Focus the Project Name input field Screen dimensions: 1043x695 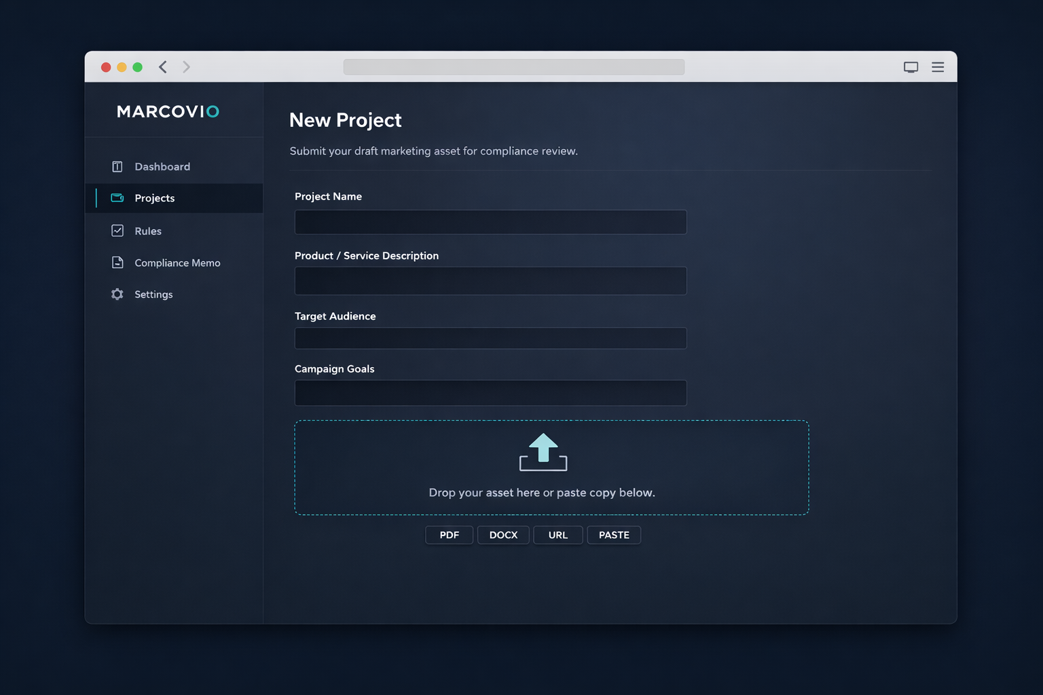490,222
